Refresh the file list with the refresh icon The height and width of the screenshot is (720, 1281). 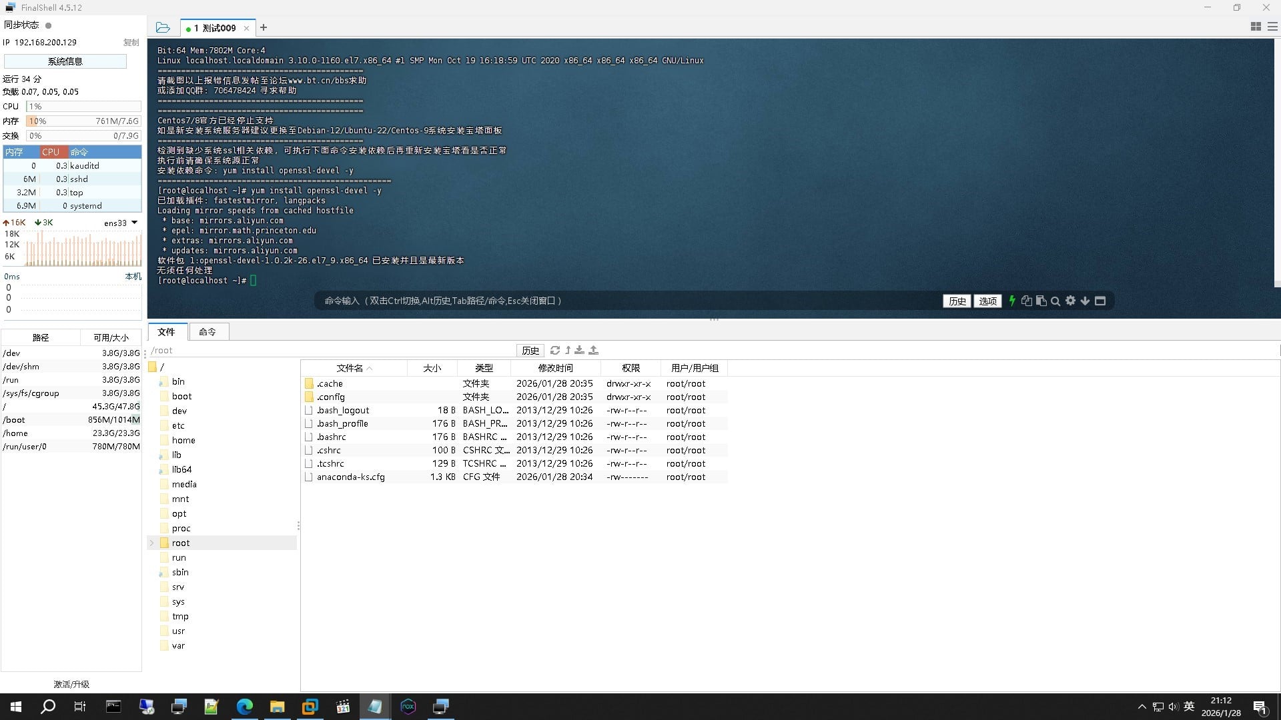554,350
